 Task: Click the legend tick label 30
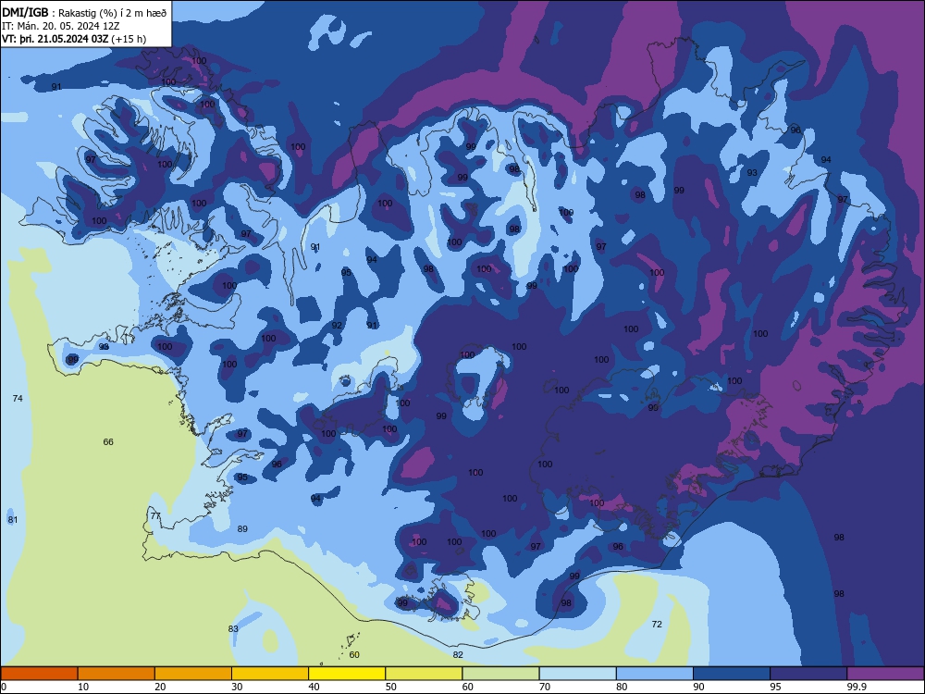coord(237,687)
